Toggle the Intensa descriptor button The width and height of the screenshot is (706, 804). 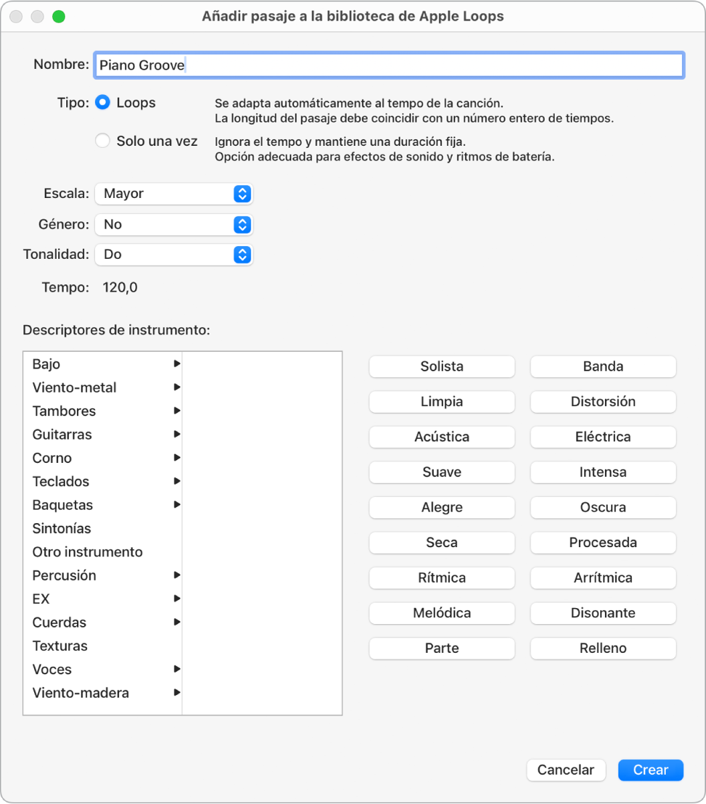pos(603,472)
